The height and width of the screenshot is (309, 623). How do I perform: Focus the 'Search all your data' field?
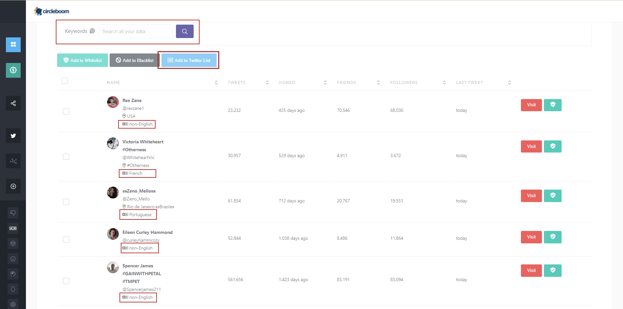click(x=136, y=31)
